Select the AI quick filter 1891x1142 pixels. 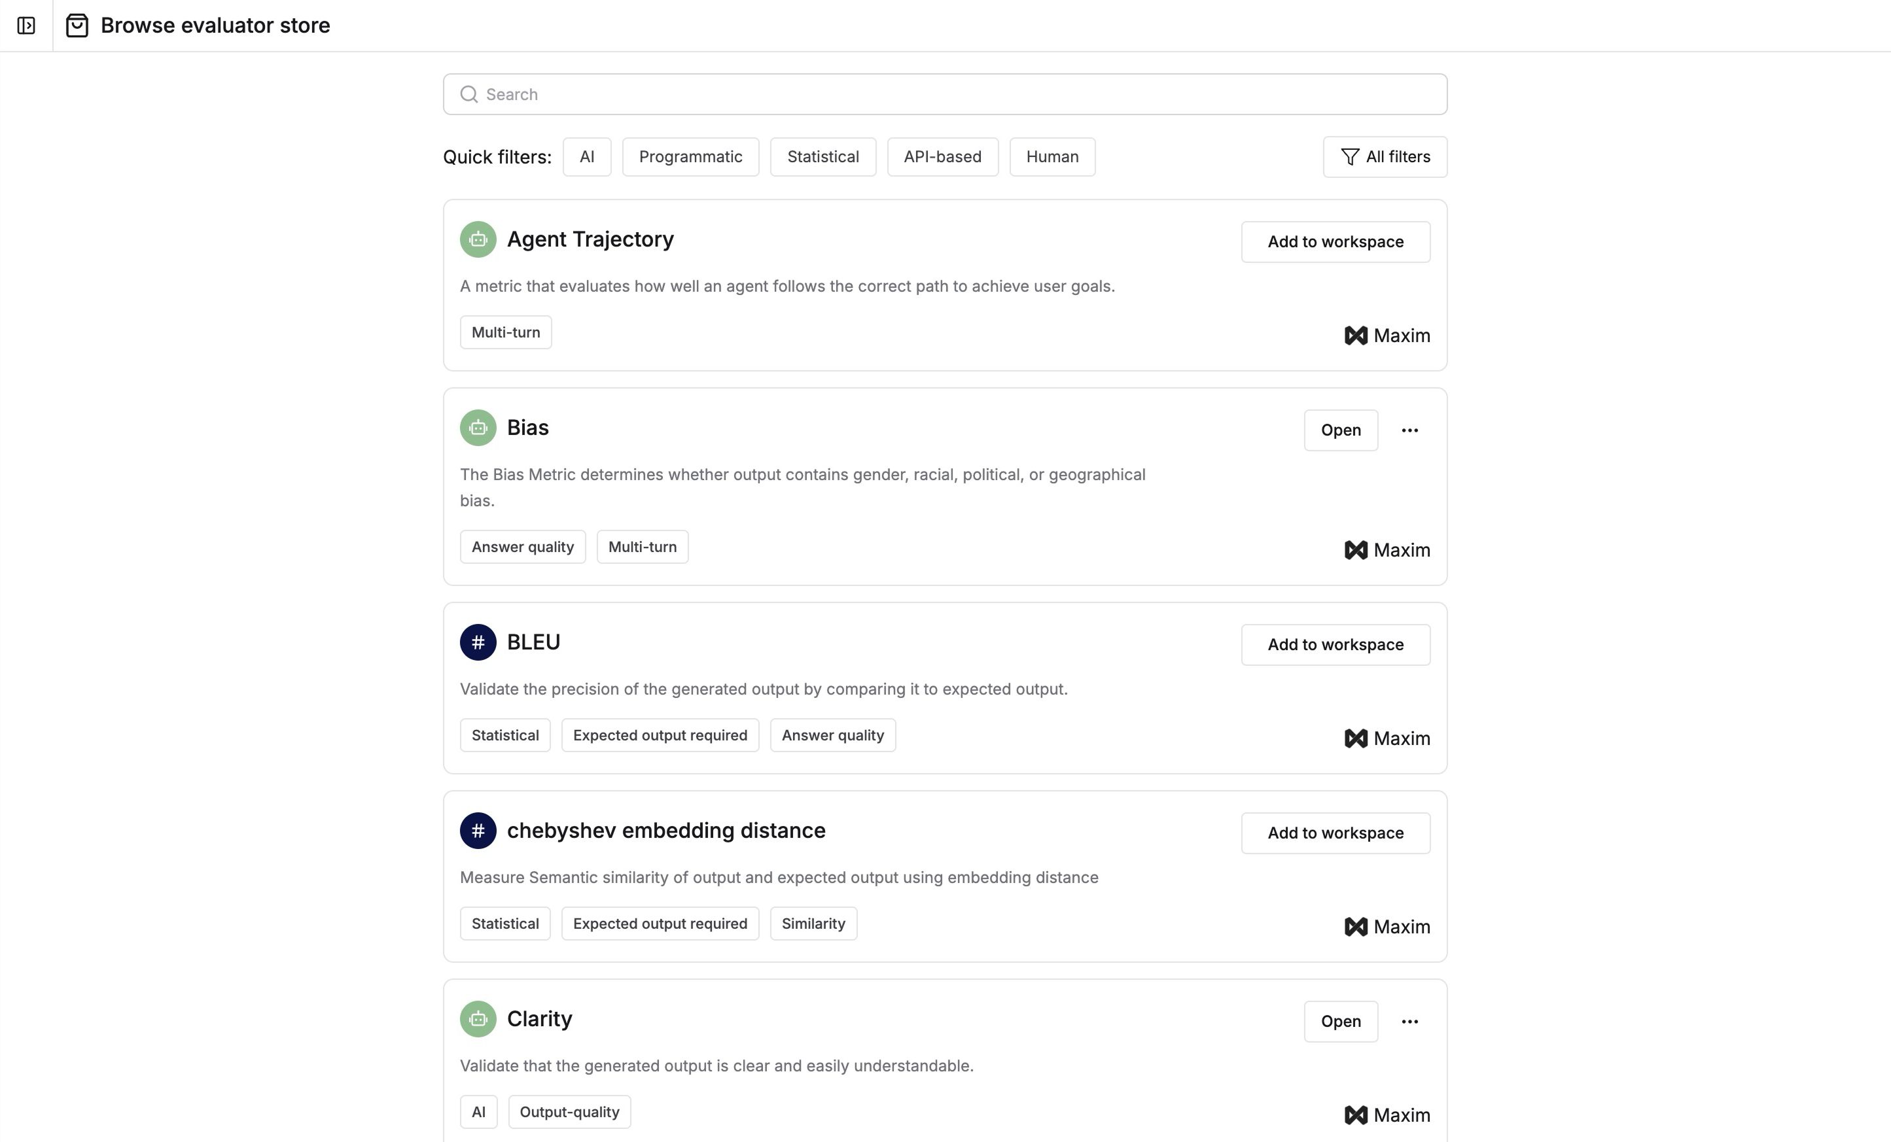pos(585,156)
